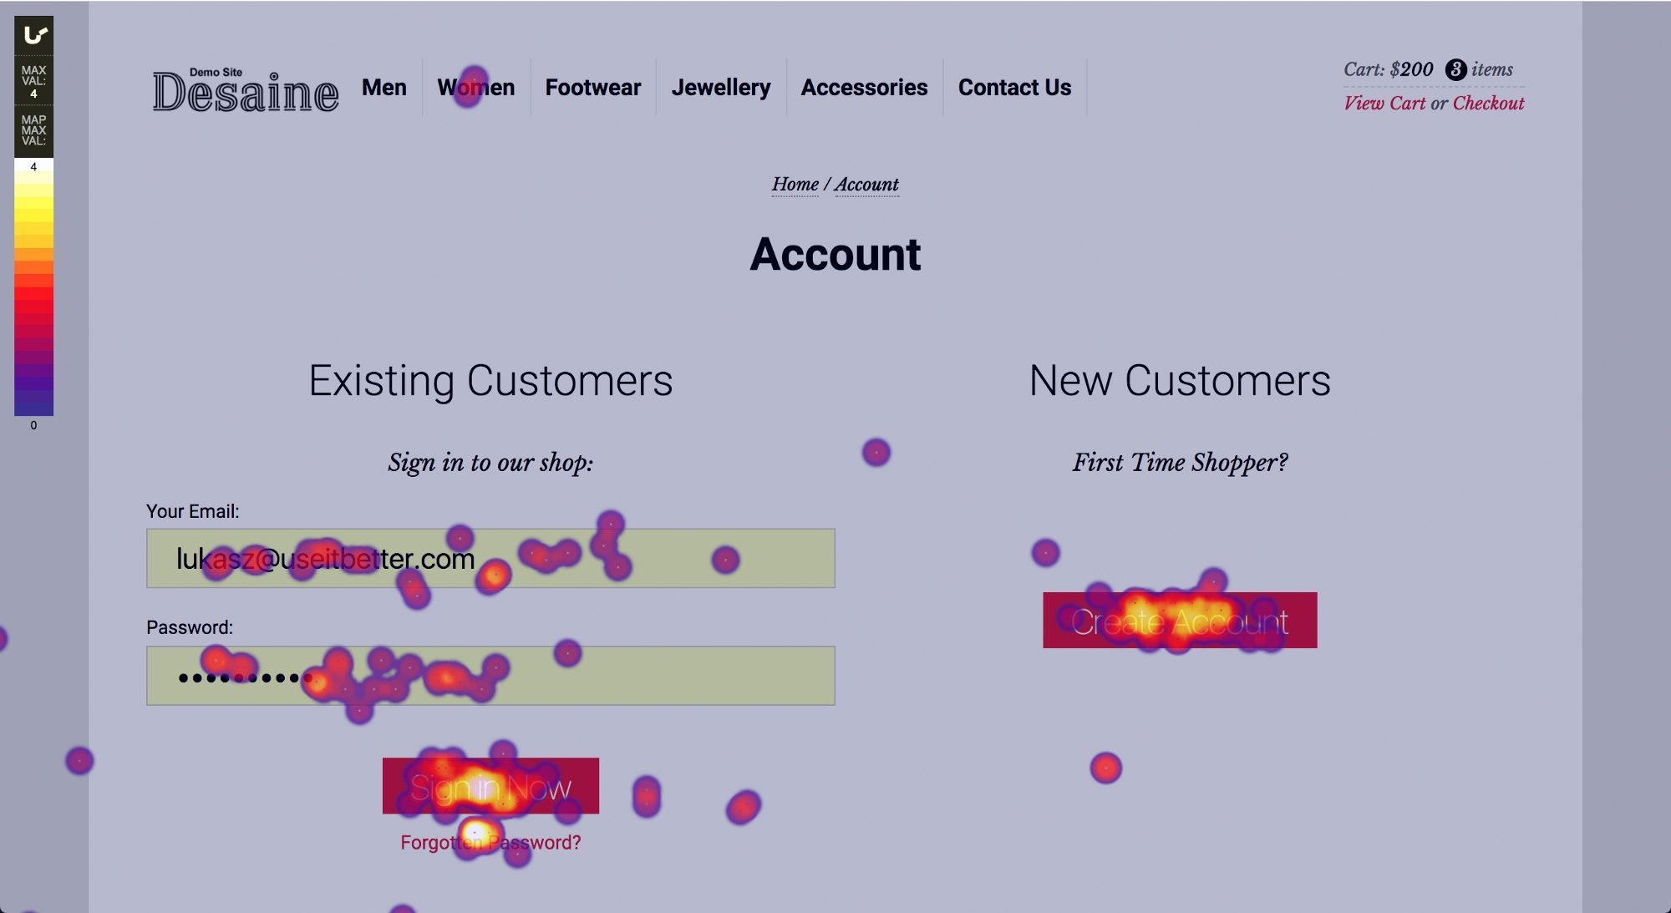Viewport: 1671px width, 913px height.
Task: Click the Account breadcrumb entry
Action: [x=868, y=185]
